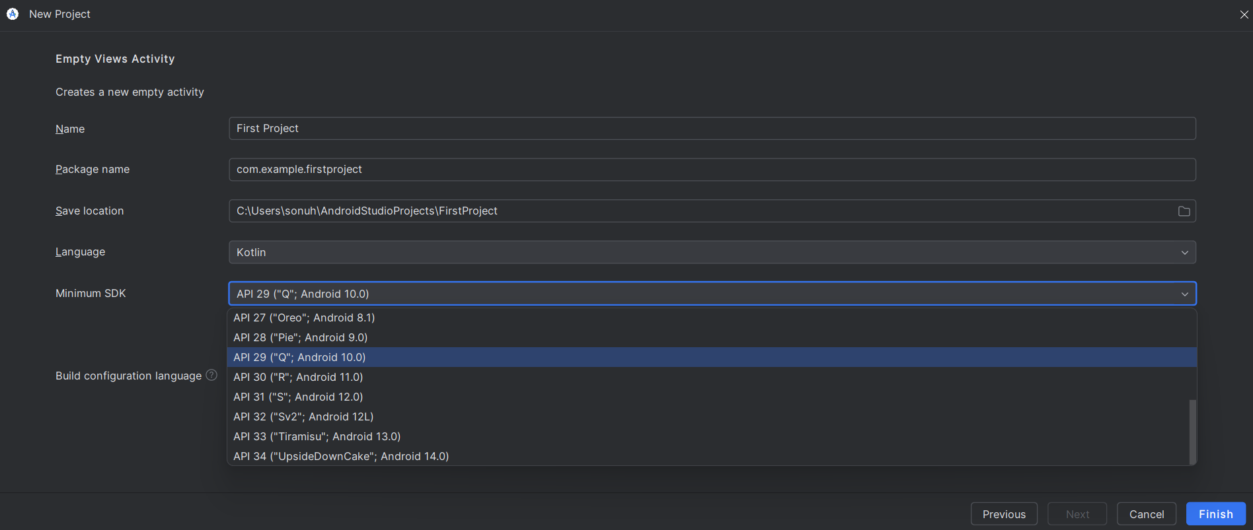The width and height of the screenshot is (1253, 530).
Task: Click the Previous button
Action: [x=1003, y=514]
